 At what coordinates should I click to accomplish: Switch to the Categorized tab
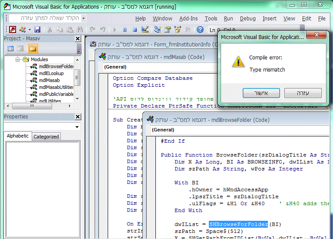(x=46, y=136)
